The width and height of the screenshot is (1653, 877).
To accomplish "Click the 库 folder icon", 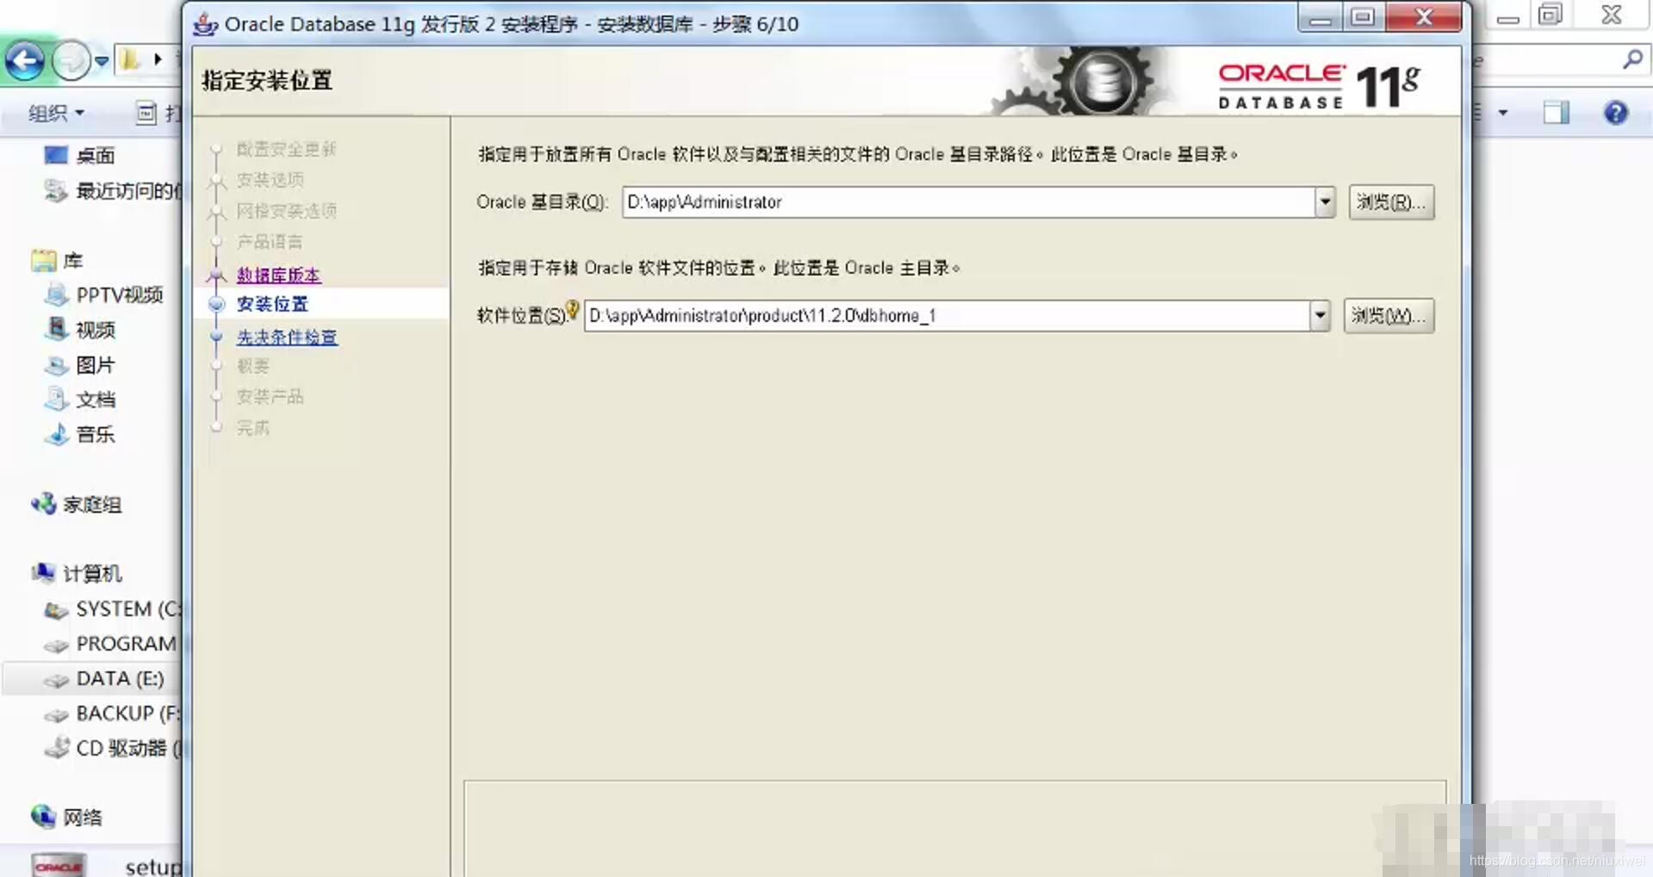I will [44, 260].
